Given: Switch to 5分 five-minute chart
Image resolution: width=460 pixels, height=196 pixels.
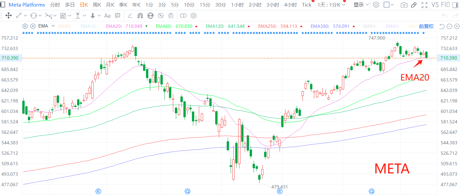Looking at the screenshot, I should (x=175, y=5).
